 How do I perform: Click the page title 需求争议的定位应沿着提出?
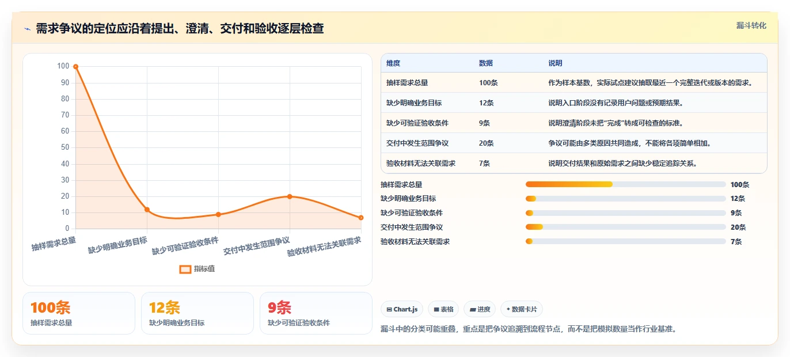(180, 29)
